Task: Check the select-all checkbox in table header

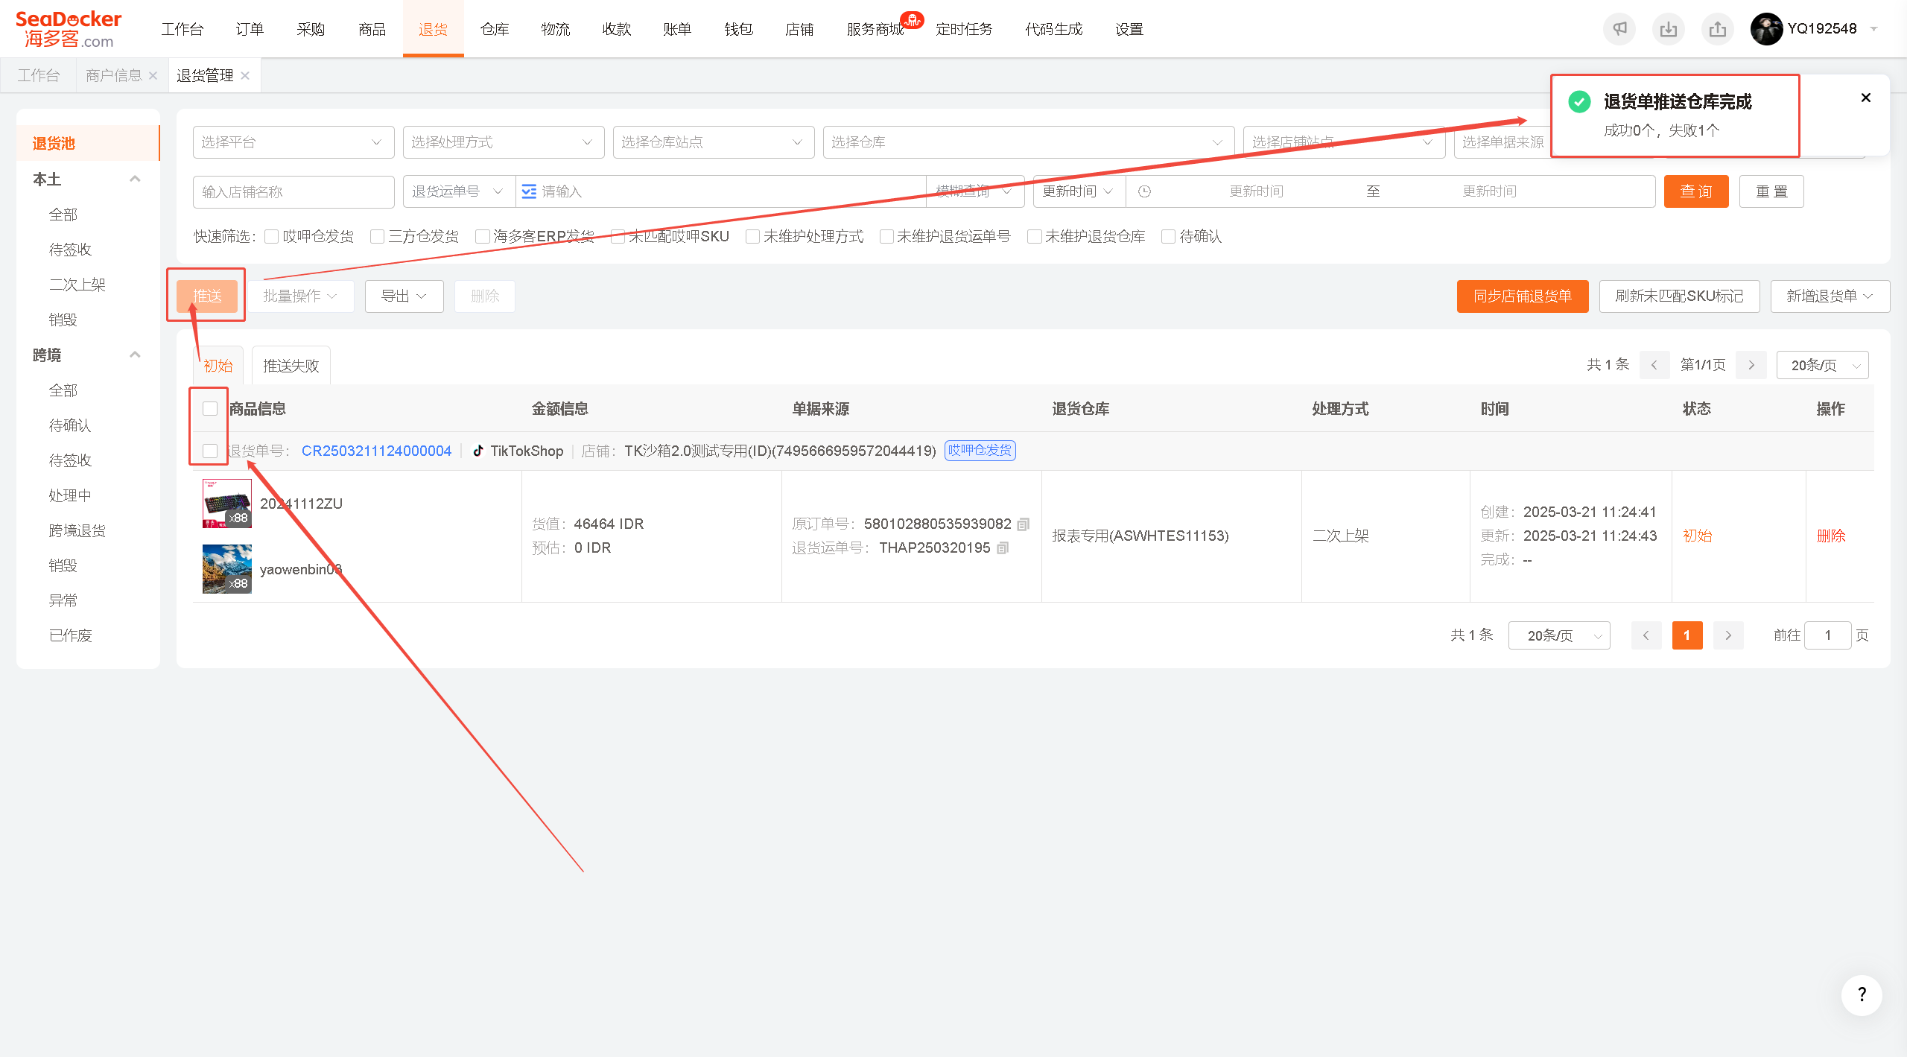Action: [210, 408]
